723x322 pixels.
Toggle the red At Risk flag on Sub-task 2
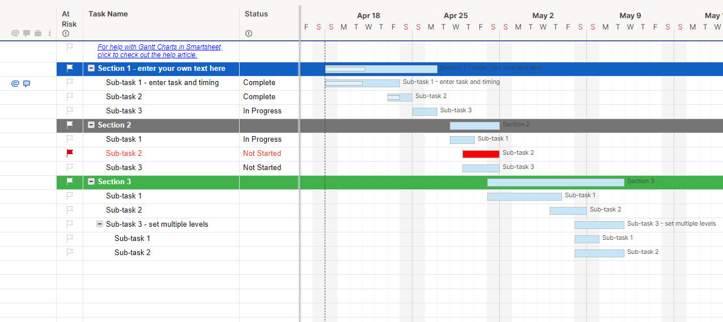click(x=70, y=153)
